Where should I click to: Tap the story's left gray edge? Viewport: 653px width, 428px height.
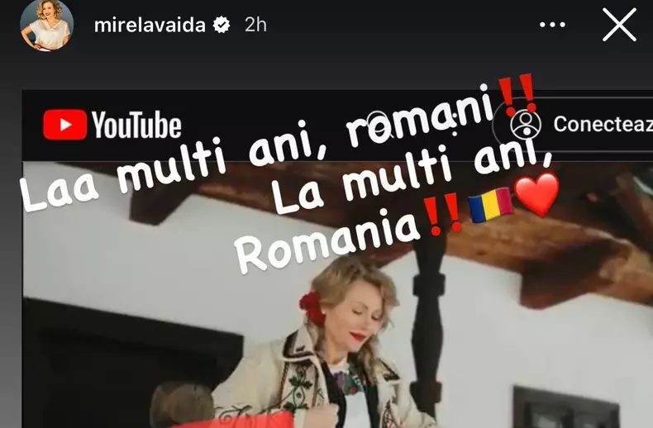11,250
